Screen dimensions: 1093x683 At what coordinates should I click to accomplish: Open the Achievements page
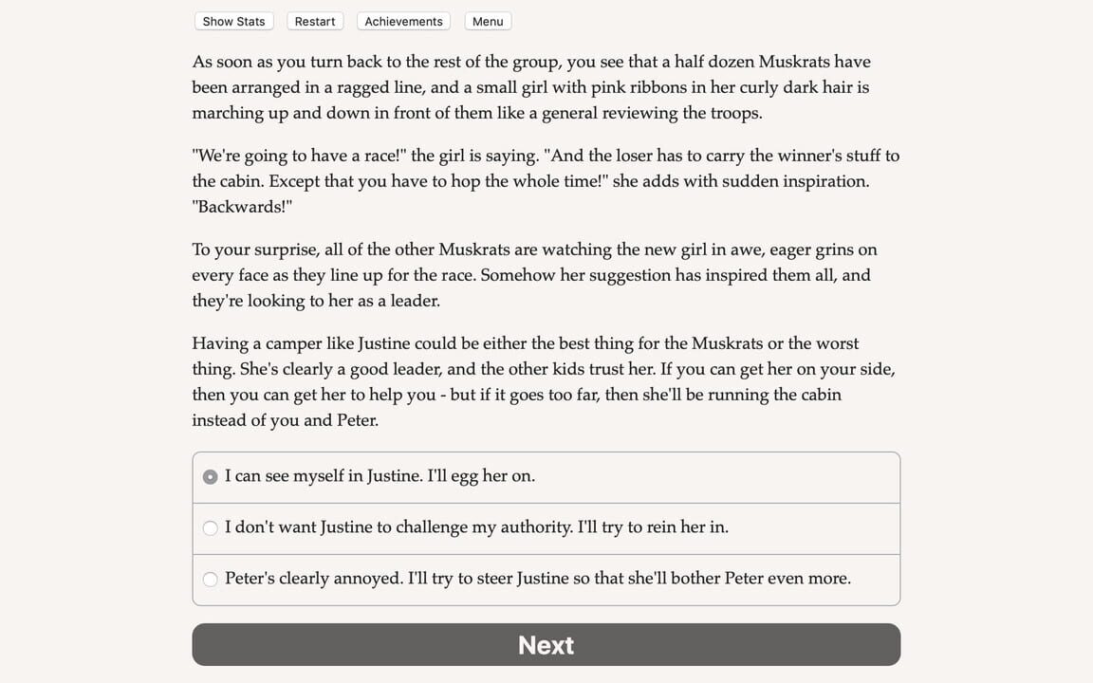[403, 21]
